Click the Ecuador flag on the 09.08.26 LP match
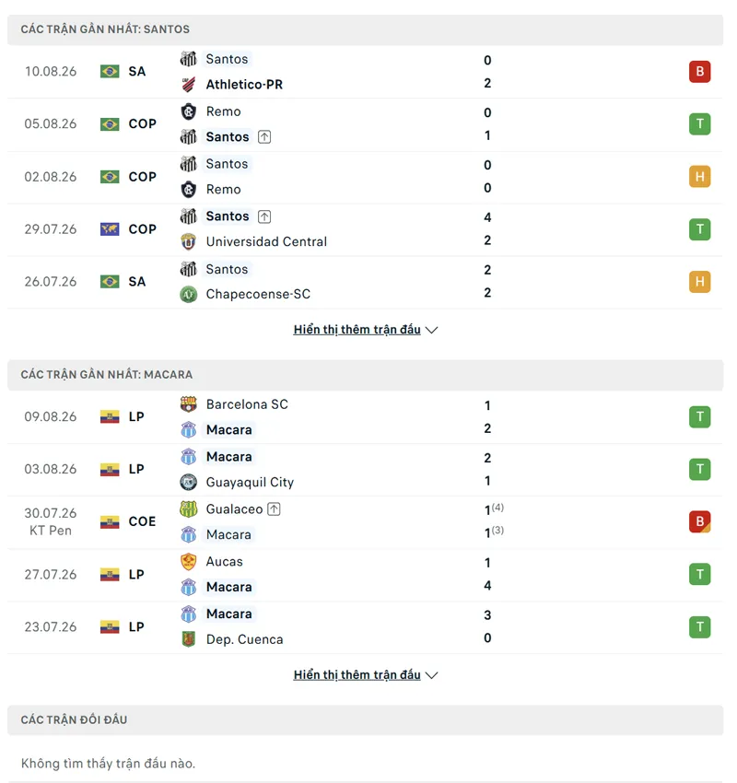 pos(110,417)
